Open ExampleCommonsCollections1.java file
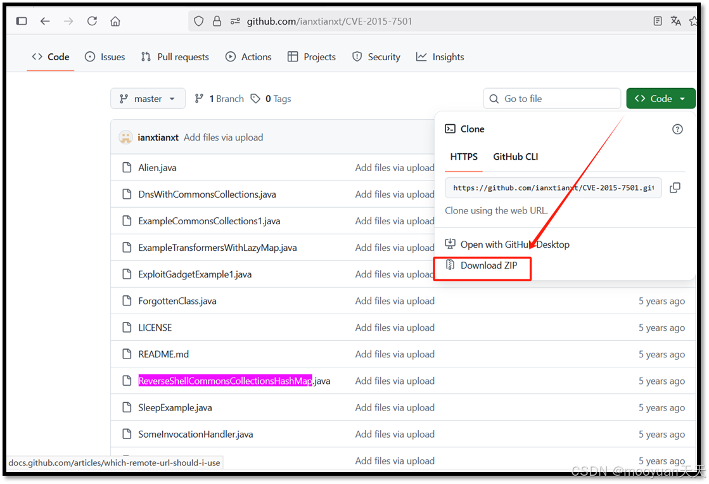The width and height of the screenshot is (709, 484). pyautogui.click(x=209, y=221)
